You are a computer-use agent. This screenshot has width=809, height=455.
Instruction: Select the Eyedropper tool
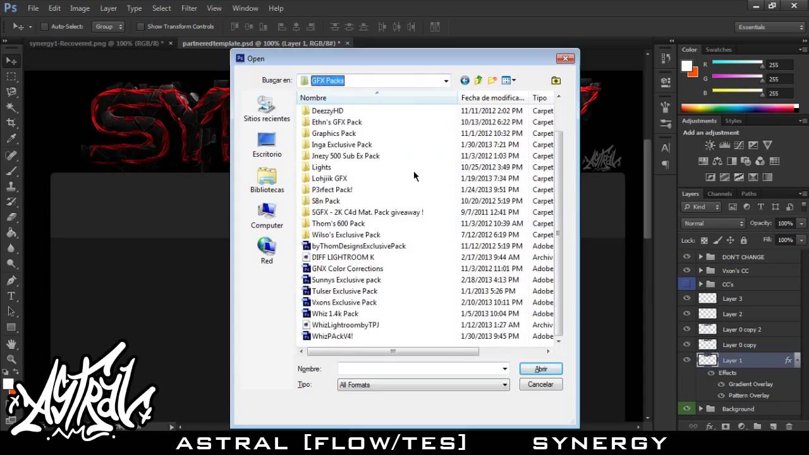11,138
